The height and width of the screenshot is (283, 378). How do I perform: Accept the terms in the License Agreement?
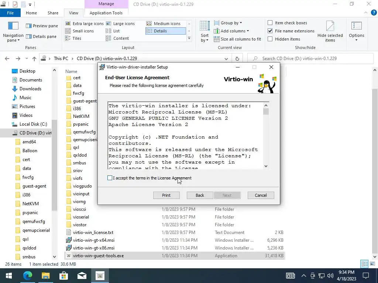[110, 178]
